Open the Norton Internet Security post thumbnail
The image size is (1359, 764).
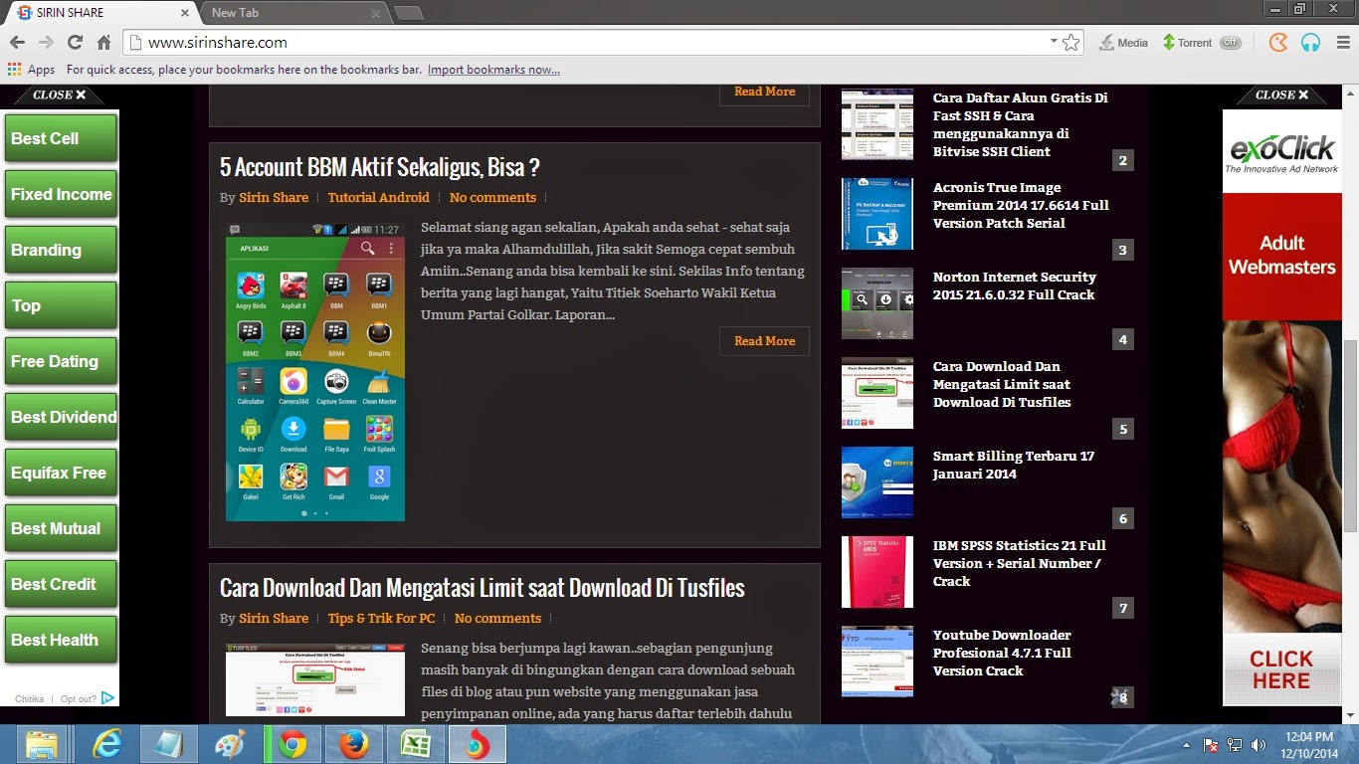(877, 303)
